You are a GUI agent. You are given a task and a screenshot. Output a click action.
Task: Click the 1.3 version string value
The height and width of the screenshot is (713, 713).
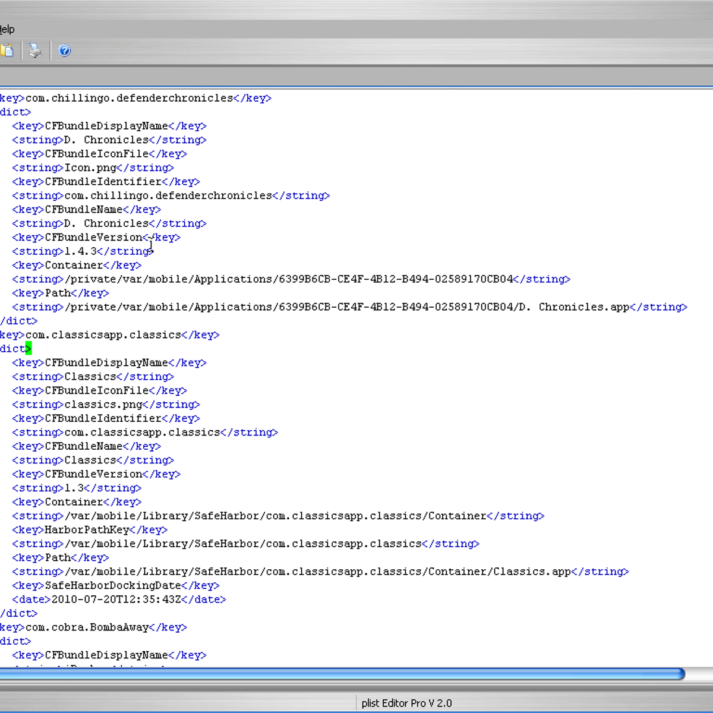(74, 488)
